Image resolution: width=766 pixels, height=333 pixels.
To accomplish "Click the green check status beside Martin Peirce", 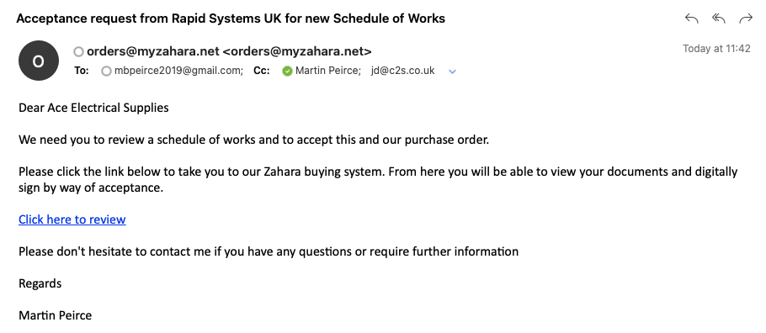I will click(287, 71).
